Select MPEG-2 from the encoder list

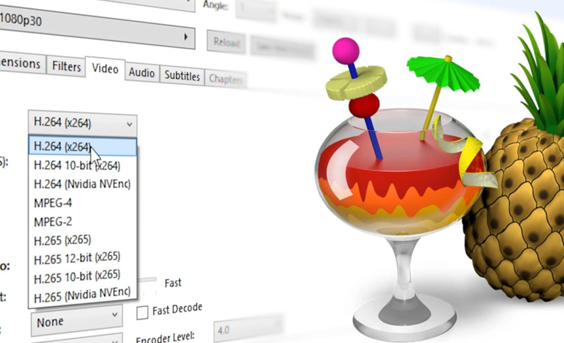point(82,221)
